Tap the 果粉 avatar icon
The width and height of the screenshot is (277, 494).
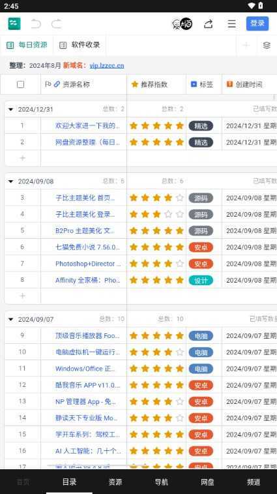(182, 24)
